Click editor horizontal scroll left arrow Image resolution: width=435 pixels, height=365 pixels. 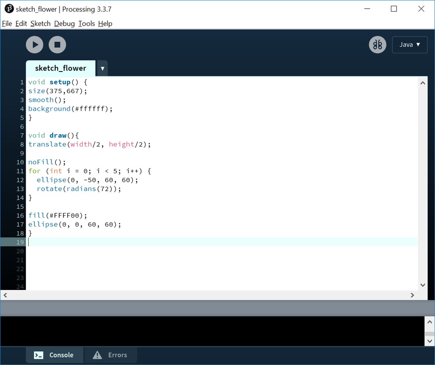(x=5, y=295)
